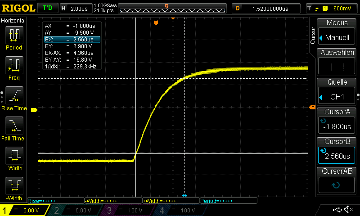Select the Period measurement icon
Screen dimensions: 360x216
tap(13, 37)
